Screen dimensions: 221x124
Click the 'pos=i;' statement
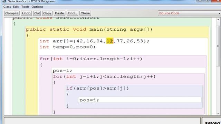(x=62, y=70)
